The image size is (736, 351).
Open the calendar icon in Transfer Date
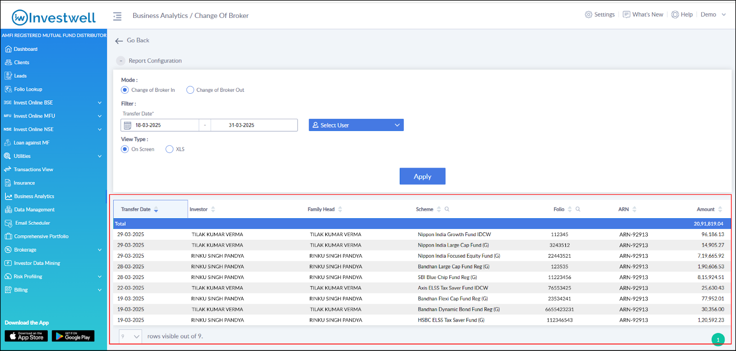pos(128,125)
